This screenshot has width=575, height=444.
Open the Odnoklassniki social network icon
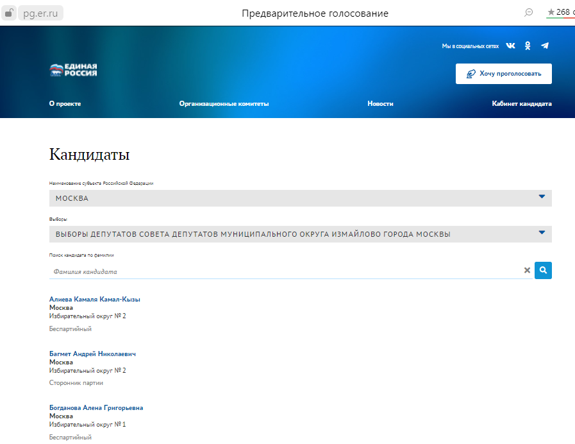[x=528, y=46]
